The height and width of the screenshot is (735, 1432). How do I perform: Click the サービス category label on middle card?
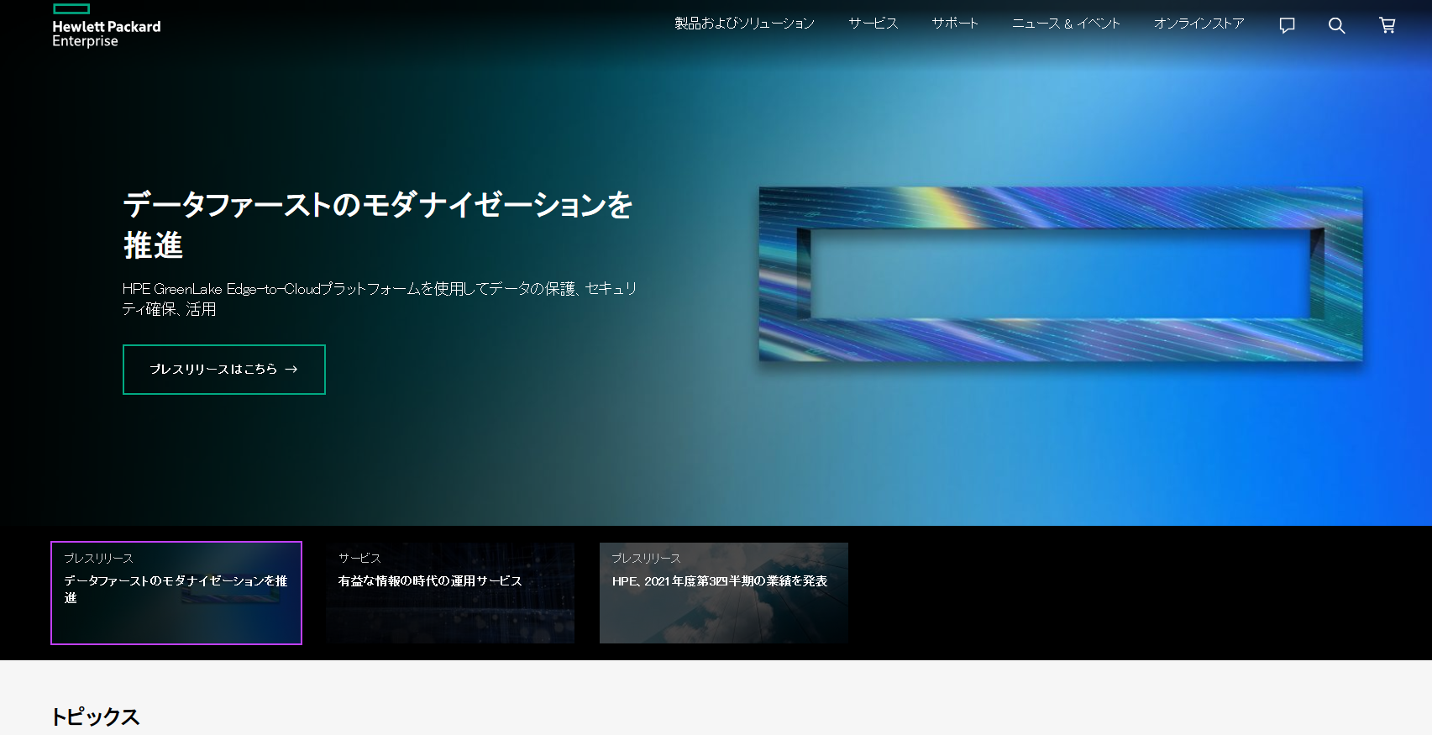tap(359, 558)
